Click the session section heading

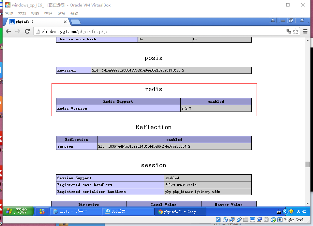(154, 165)
